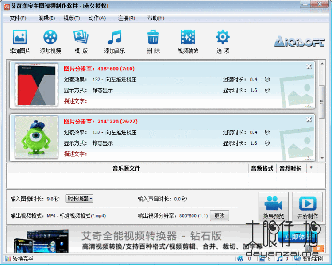Click the 输出视频格式 MP4 value text
This screenshot has height=265, width=332.
(x=76, y=216)
